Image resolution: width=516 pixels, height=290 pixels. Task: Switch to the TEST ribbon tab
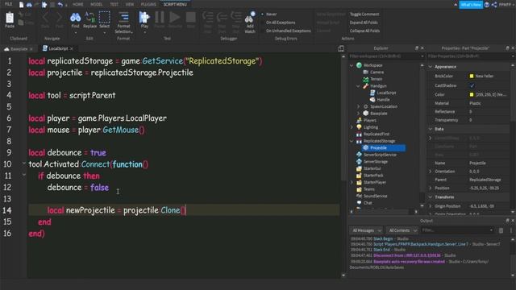coord(114,4)
